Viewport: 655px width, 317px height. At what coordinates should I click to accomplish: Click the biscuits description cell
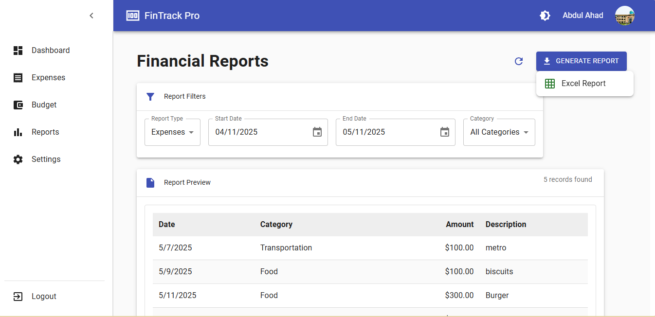(x=499, y=272)
